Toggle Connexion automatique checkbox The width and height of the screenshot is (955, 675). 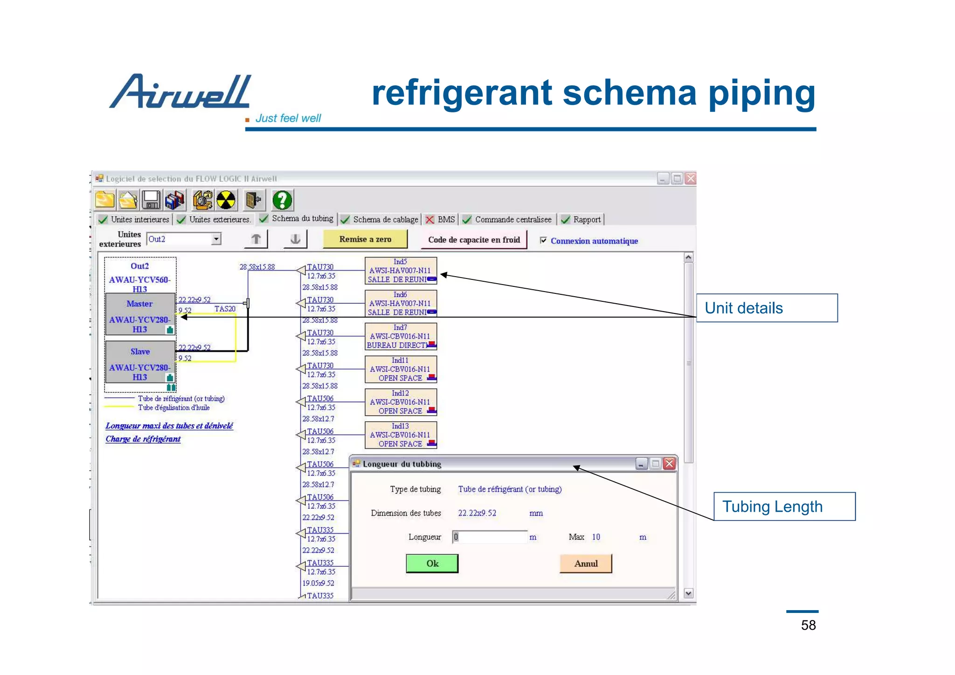(x=543, y=240)
